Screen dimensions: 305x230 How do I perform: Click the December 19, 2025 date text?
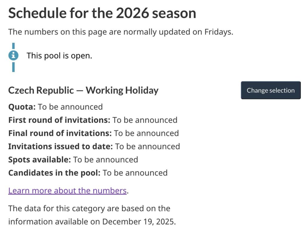coord(139,222)
